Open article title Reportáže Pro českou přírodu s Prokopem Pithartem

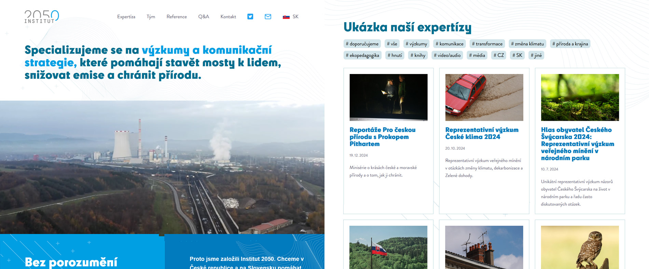tap(383, 137)
